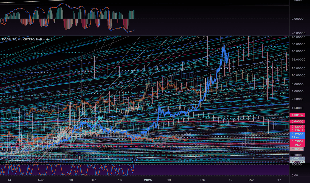The height and width of the screenshot is (183, 310).
Task: Click the 18 date label on the time axis
Action: click(x=71, y=180)
